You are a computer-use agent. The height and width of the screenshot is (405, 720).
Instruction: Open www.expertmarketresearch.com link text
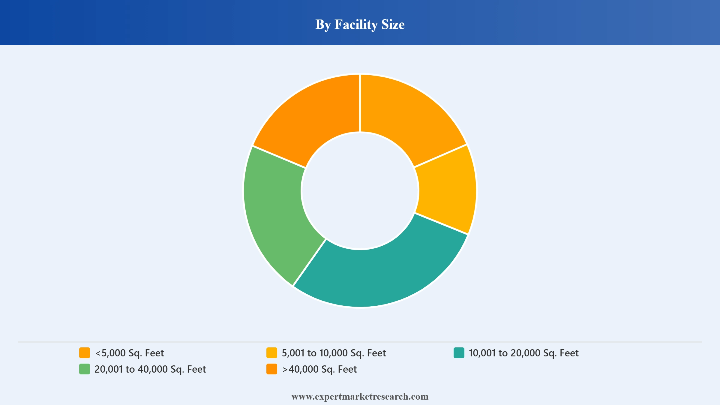(x=360, y=397)
